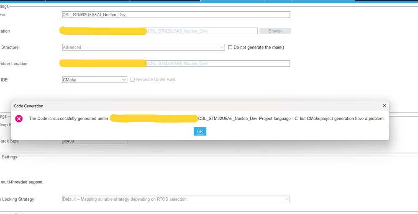Click the project location path field

pos(159,31)
